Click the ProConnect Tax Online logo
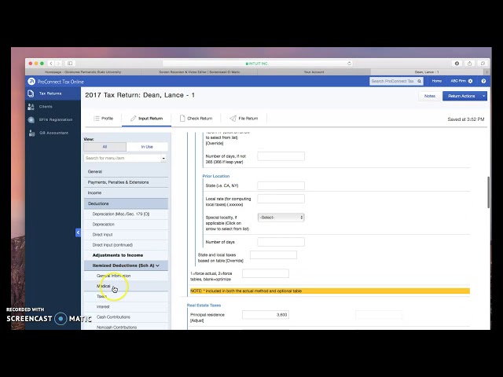This screenshot has height=377, width=503. click(31, 82)
